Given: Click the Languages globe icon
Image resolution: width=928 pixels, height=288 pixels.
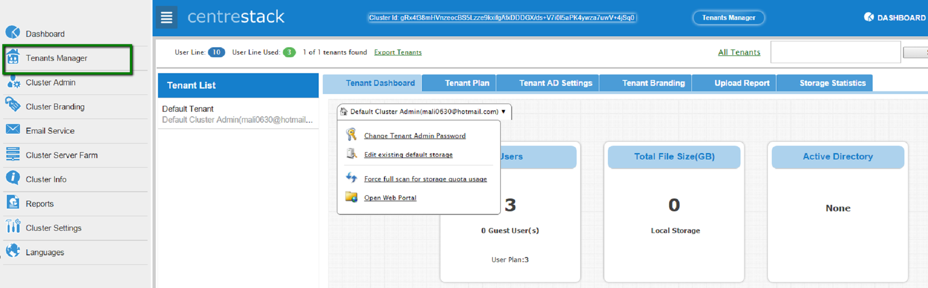Looking at the screenshot, I should point(13,250).
